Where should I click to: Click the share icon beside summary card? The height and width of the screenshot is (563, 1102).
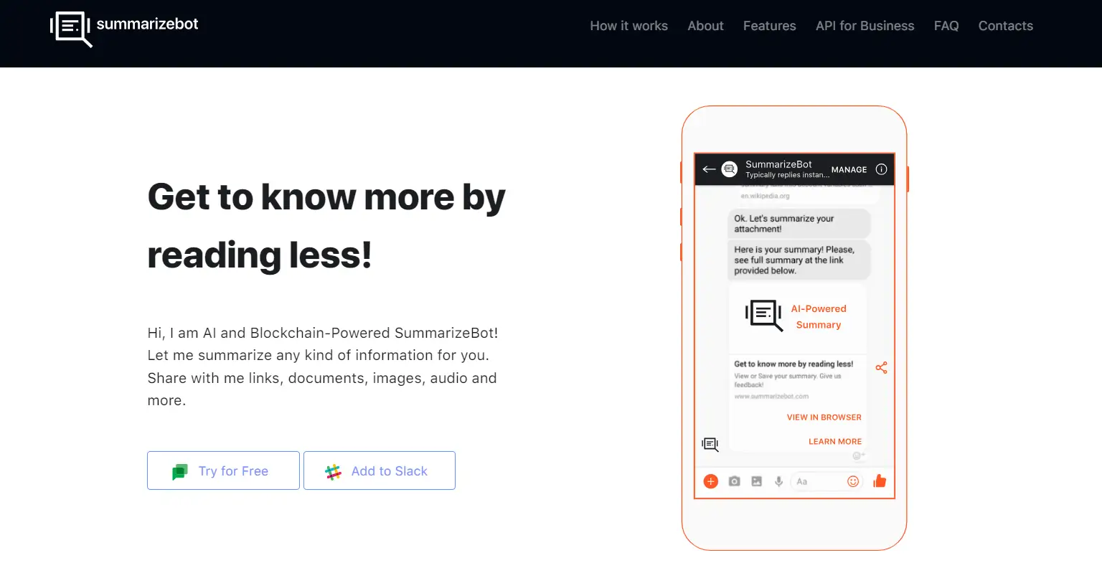pos(881,368)
